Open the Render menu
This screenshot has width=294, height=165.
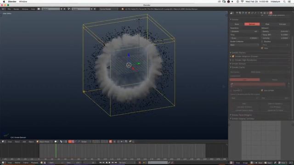pos(17,9)
